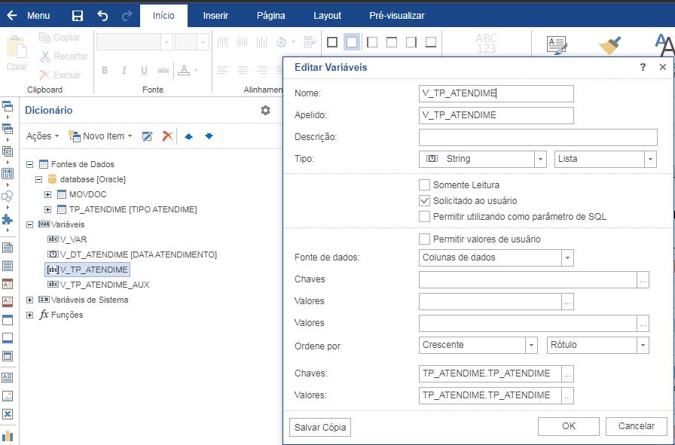Click the right border icon
Screen dimensions: 675x445
(411, 42)
